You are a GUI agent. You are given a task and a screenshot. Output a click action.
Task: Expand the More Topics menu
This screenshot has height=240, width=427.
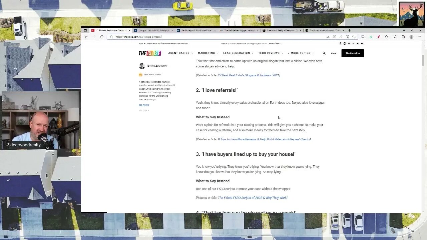301,53
